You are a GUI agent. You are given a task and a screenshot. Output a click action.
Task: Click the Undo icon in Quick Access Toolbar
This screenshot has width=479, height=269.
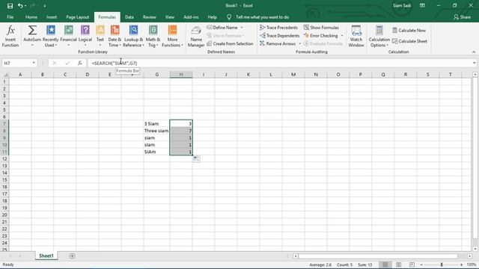pyautogui.click(x=20, y=5)
